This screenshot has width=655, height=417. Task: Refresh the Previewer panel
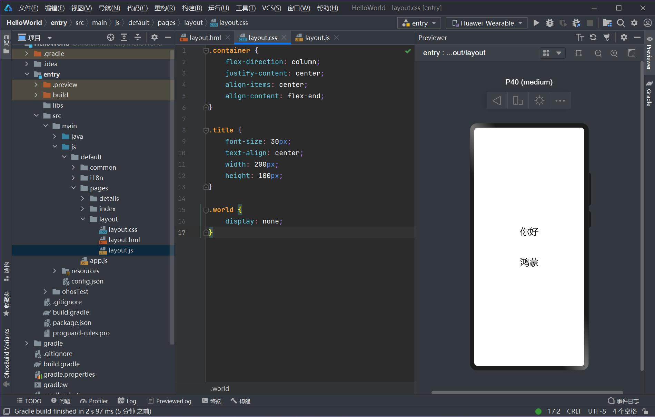[593, 37]
